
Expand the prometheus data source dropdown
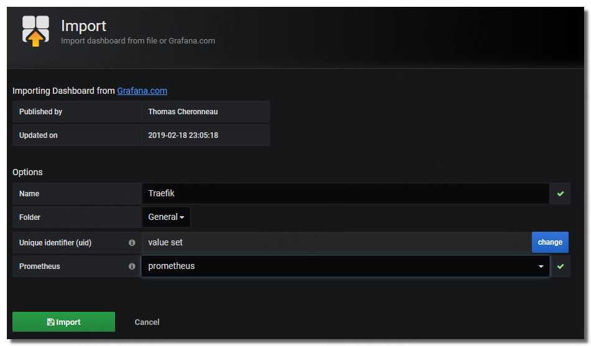(x=345, y=266)
